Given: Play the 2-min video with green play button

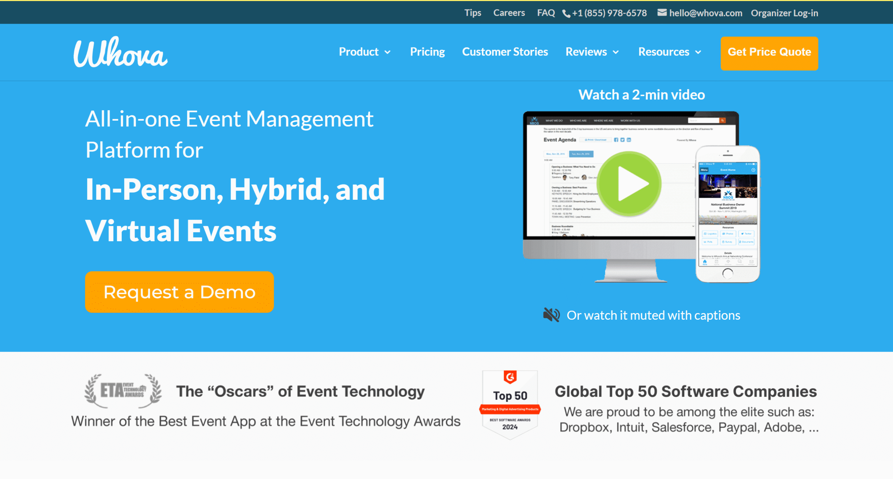Looking at the screenshot, I should coord(629,184).
